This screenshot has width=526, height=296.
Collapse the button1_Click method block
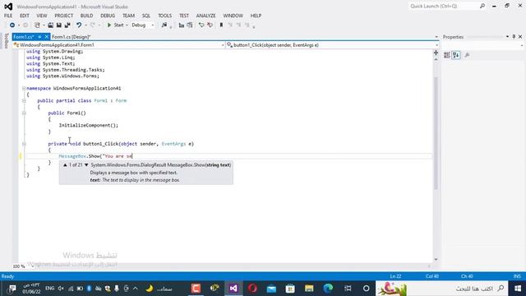tap(24, 144)
